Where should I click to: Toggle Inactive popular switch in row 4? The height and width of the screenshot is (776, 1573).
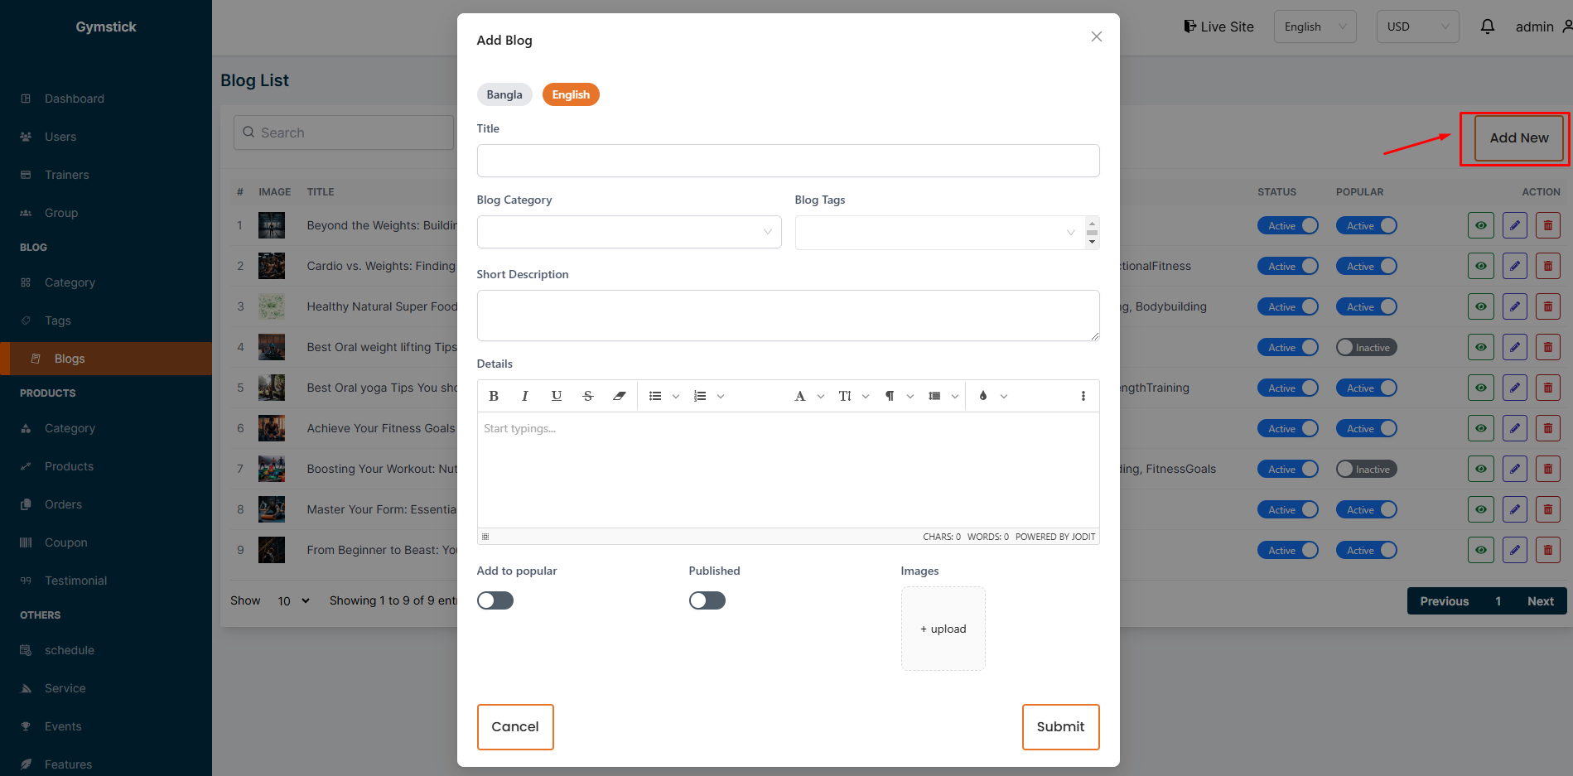1366,348
